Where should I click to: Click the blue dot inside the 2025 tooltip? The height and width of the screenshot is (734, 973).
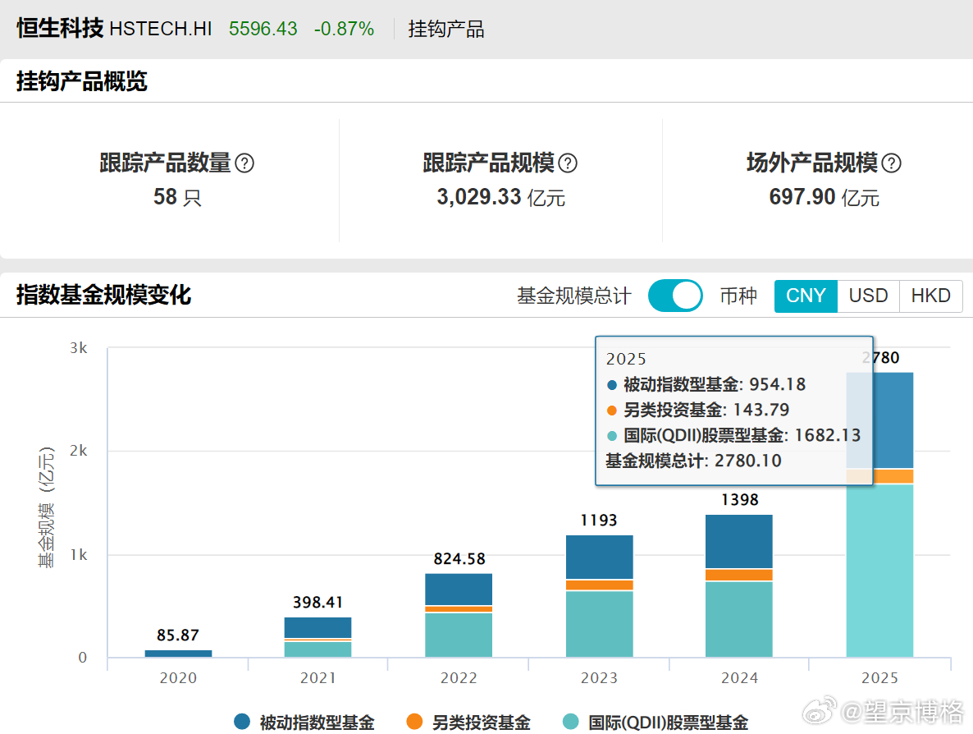click(x=613, y=384)
